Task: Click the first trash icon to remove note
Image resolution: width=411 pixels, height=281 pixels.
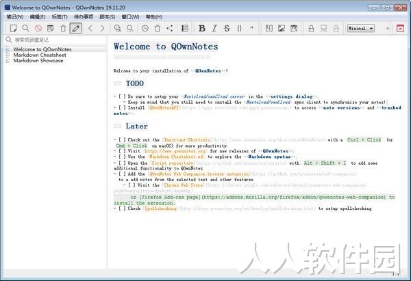Action: [x=63, y=28]
